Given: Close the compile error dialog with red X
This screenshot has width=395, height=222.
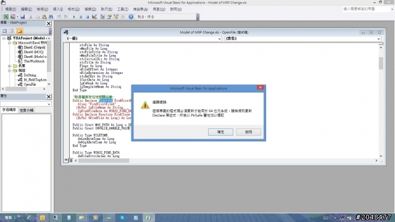Looking at the screenshot, I should click(260, 87).
